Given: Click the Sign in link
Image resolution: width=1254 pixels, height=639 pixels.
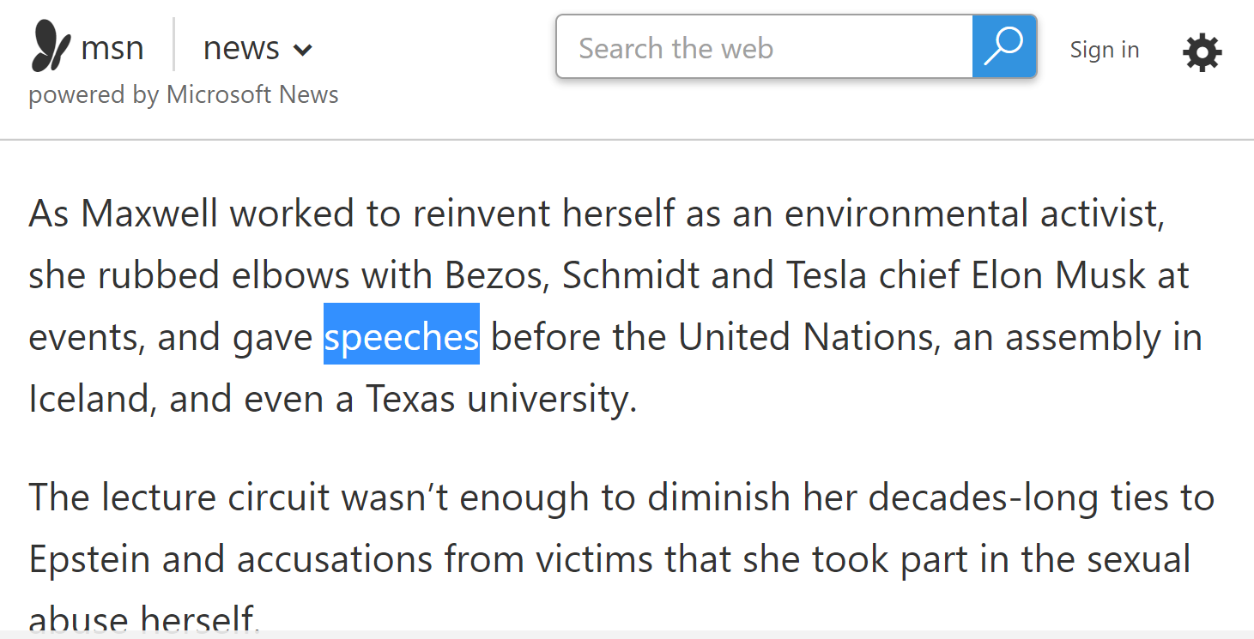Looking at the screenshot, I should point(1104,50).
